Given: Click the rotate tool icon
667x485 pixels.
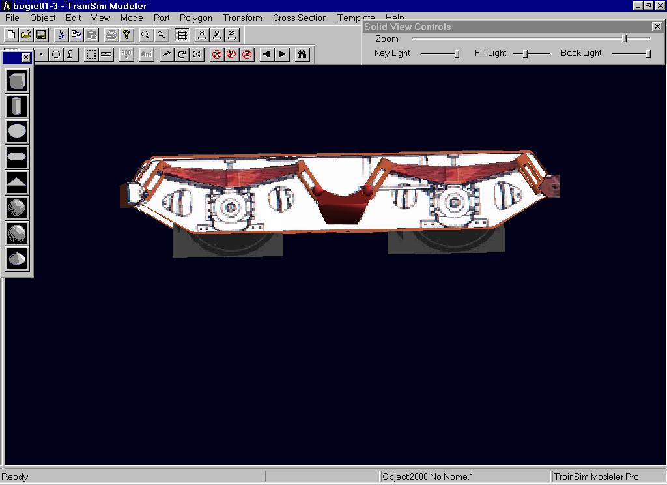Looking at the screenshot, I should [x=182, y=55].
